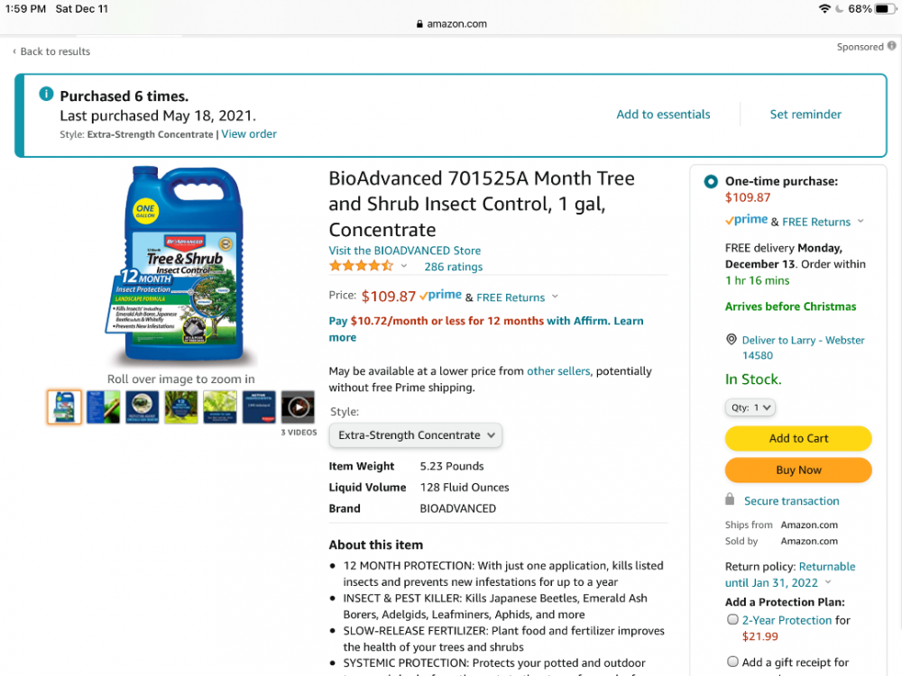Play the product video thumbnail

(x=298, y=407)
